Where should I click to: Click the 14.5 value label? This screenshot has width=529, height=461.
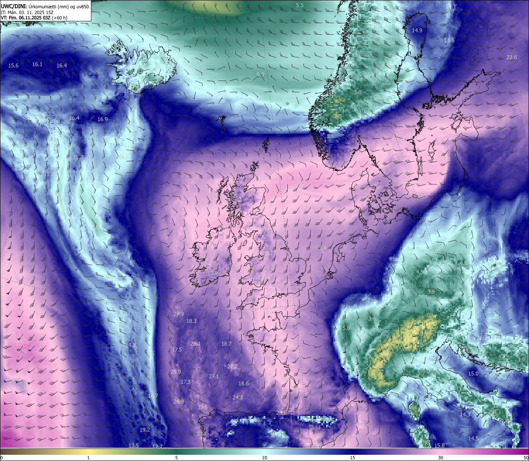pyautogui.click(x=473, y=439)
